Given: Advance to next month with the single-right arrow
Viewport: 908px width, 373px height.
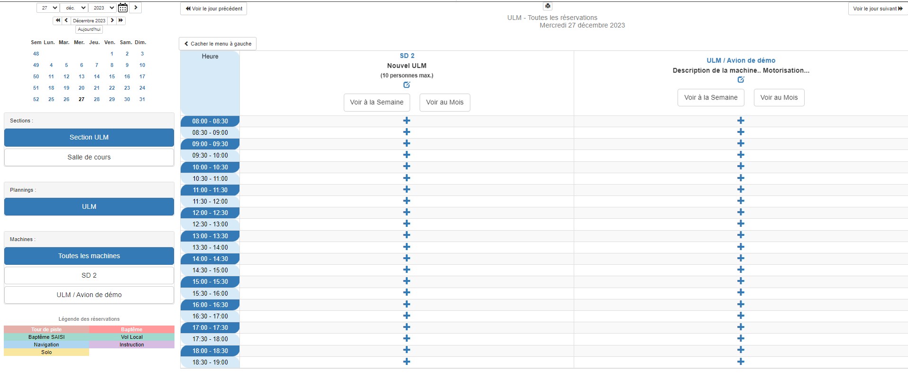Looking at the screenshot, I should (112, 20).
